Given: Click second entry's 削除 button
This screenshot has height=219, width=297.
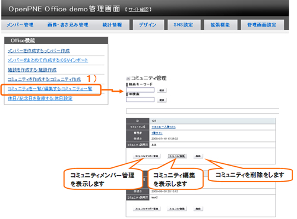Looking at the screenshot, I should (x=198, y=209).
